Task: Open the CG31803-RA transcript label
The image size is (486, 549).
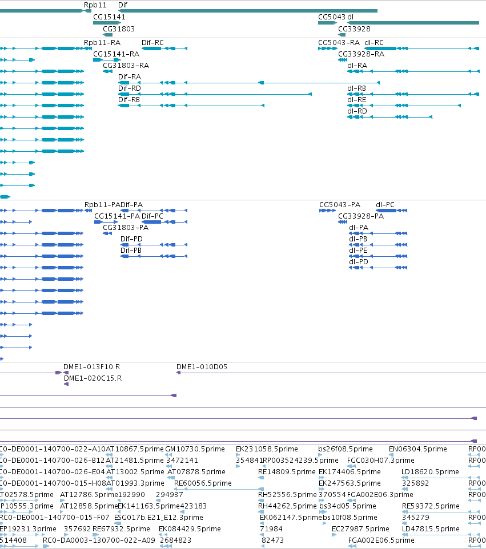Action: click(126, 66)
